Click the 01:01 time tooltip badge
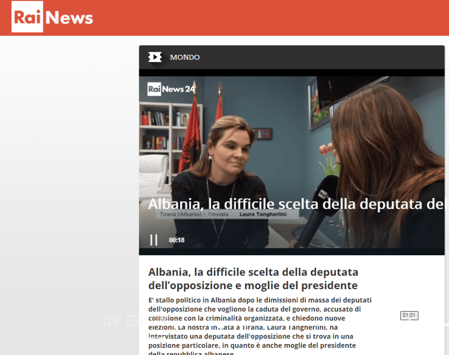This screenshot has height=355, width=449. pyautogui.click(x=409, y=315)
